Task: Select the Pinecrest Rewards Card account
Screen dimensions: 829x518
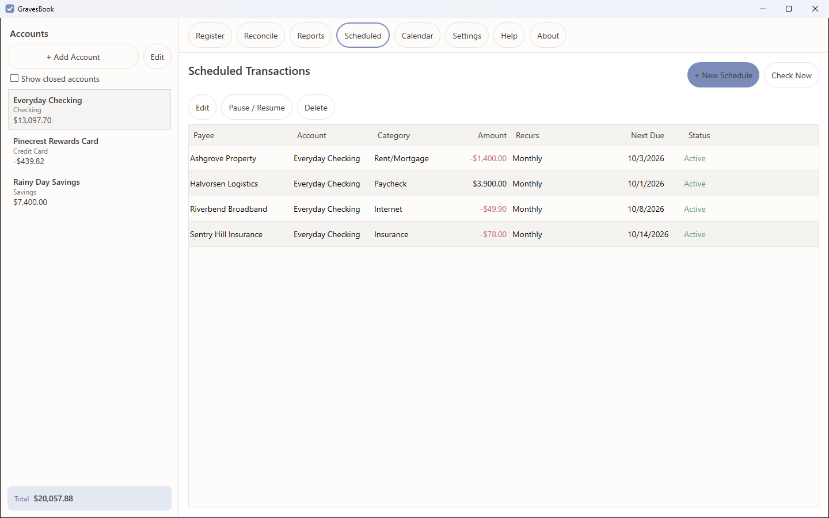Action: coord(89,151)
